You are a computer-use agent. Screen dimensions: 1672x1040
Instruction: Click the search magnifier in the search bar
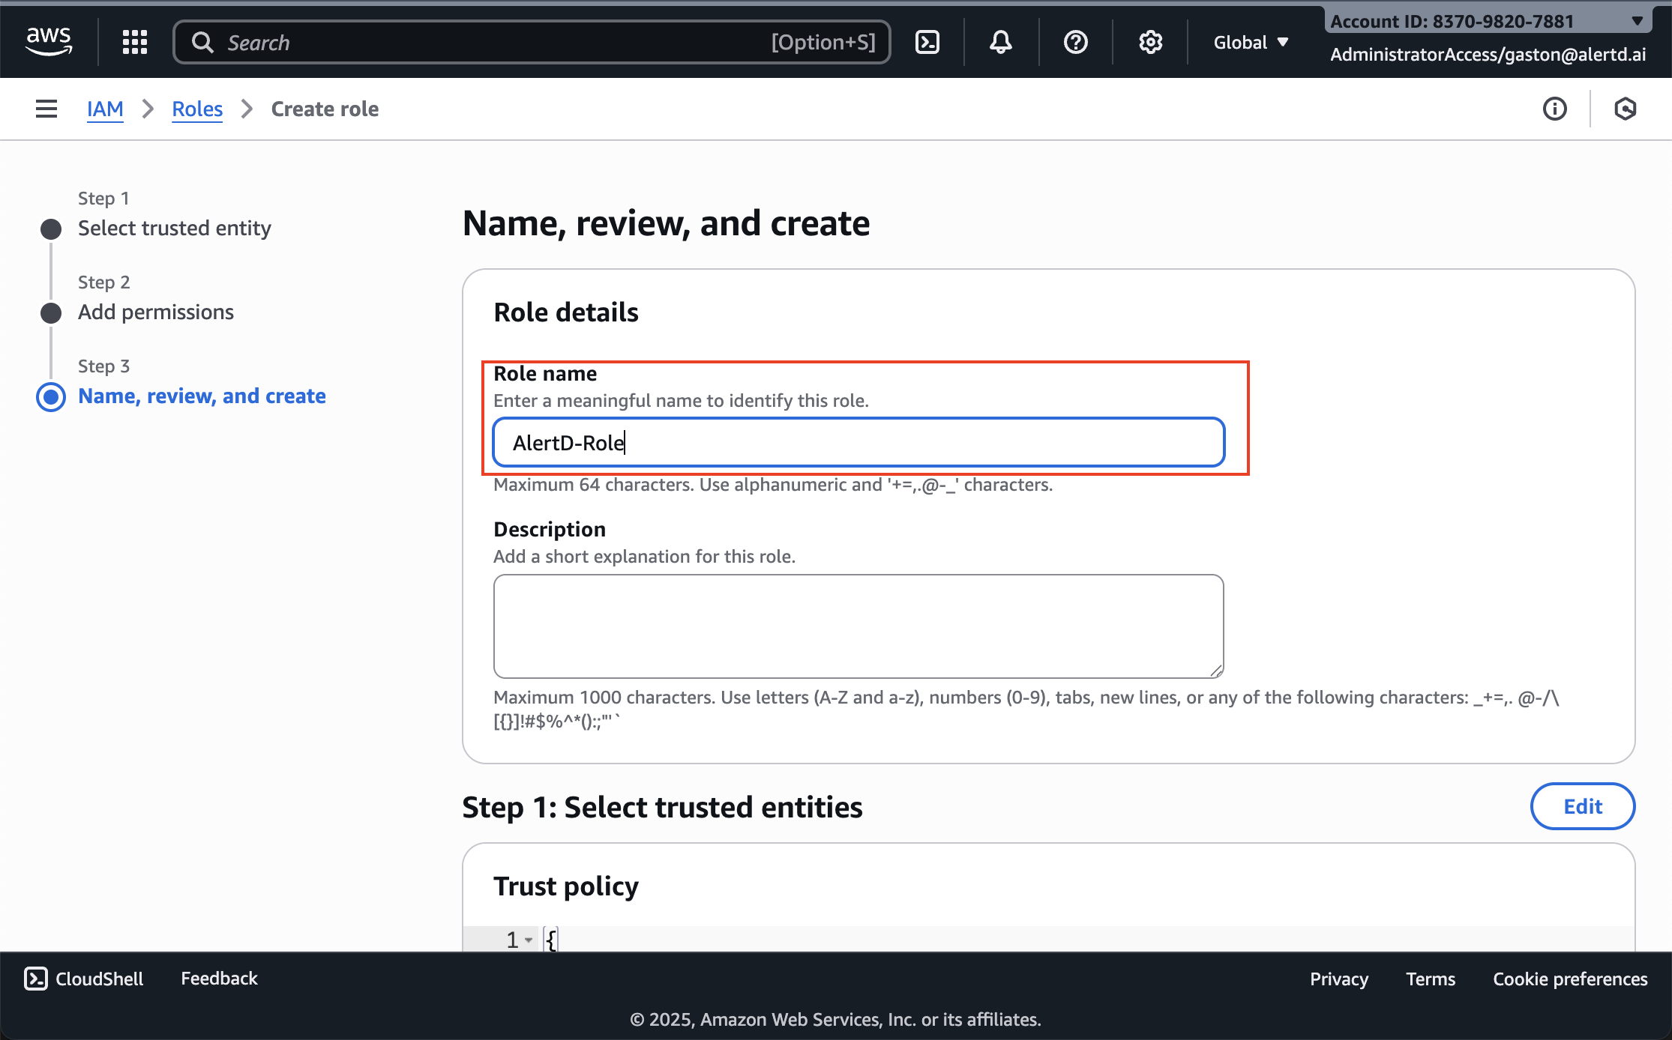click(202, 42)
